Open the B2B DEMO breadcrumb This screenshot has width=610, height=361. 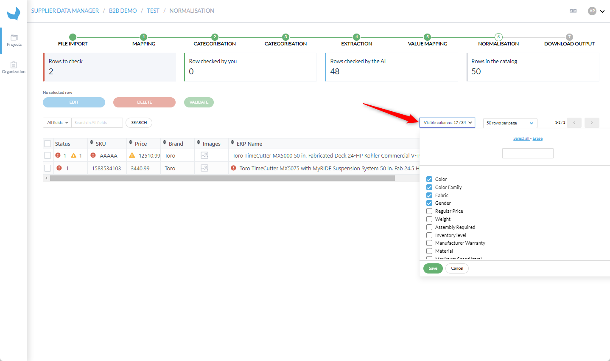[x=123, y=11]
